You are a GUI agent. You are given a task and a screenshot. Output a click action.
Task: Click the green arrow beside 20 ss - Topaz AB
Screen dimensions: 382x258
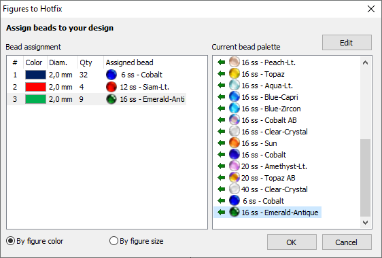[x=221, y=178]
